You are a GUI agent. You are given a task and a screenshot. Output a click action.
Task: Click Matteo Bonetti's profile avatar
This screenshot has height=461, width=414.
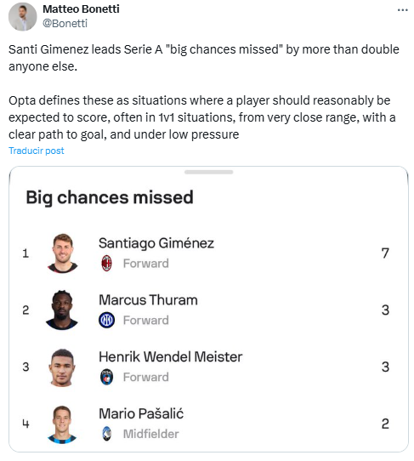23,17
